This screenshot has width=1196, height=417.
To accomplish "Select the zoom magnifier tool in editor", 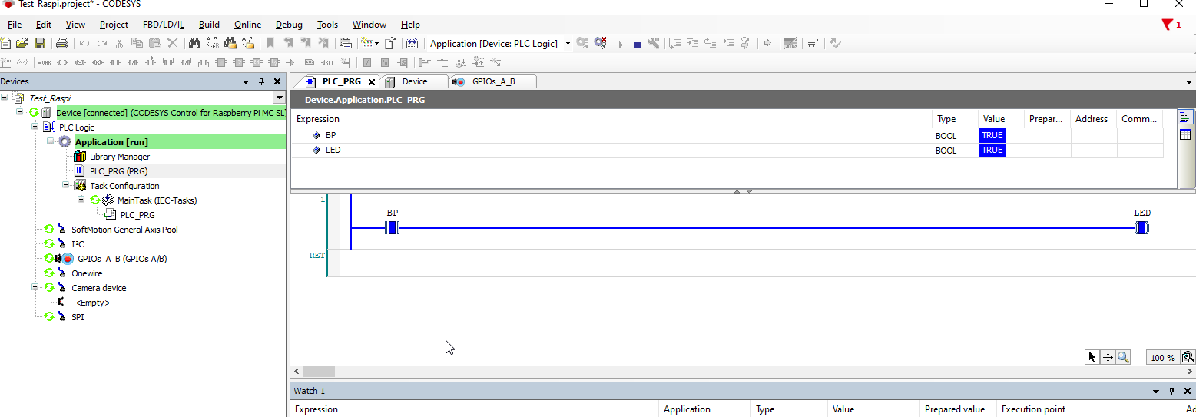I will (x=1123, y=357).
